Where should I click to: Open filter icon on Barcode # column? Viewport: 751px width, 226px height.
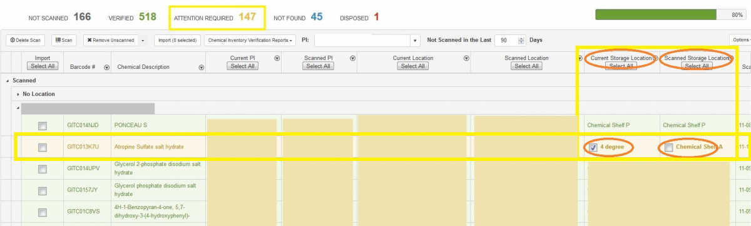tap(106, 67)
